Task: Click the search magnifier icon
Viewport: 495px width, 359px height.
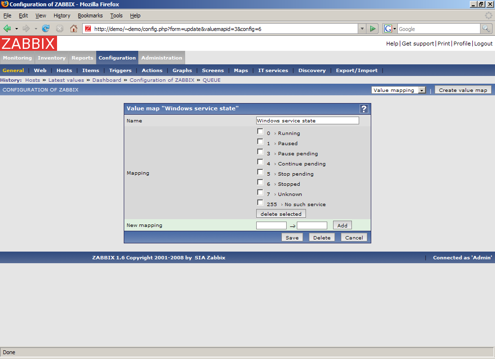Action: (486, 29)
